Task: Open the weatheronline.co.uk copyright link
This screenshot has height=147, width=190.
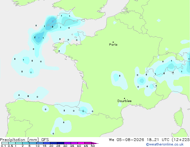Action: (165, 144)
